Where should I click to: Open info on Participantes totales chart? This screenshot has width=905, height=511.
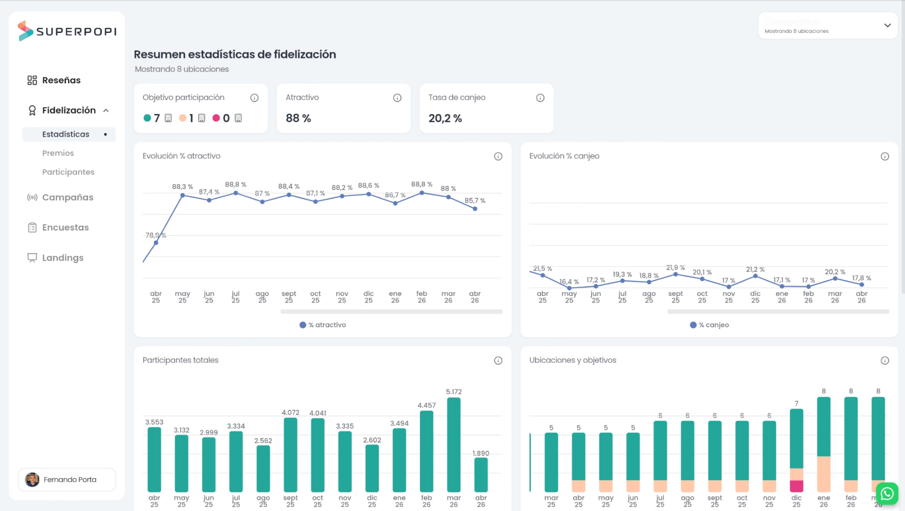[x=498, y=361]
